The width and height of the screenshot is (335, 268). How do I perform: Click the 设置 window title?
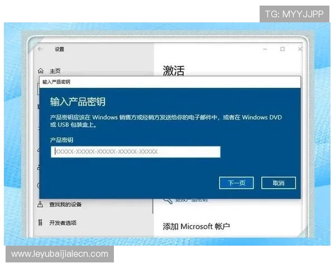(59, 49)
